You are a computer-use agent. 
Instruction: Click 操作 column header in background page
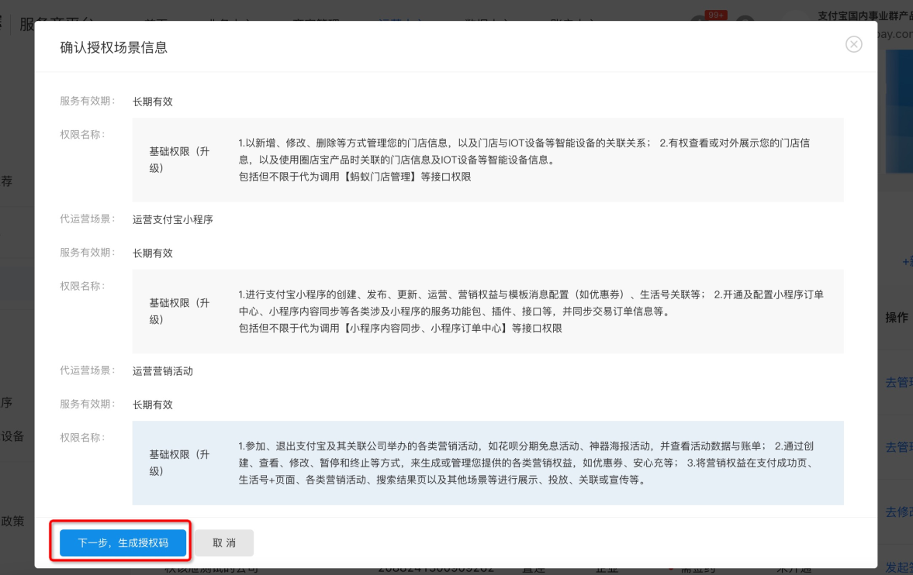896,317
